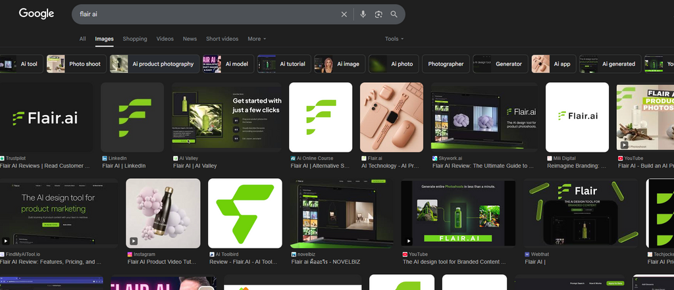Click the LinkedIn source favicon
The height and width of the screenshot is (290, 674).
[105, 158]
